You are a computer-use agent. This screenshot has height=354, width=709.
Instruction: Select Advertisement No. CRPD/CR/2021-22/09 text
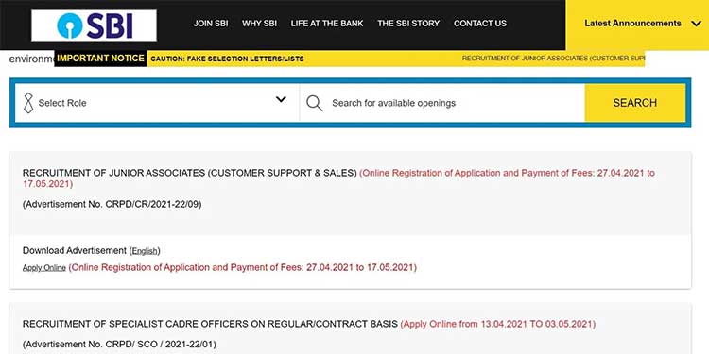pyautogui.click(x=112, y=205)
